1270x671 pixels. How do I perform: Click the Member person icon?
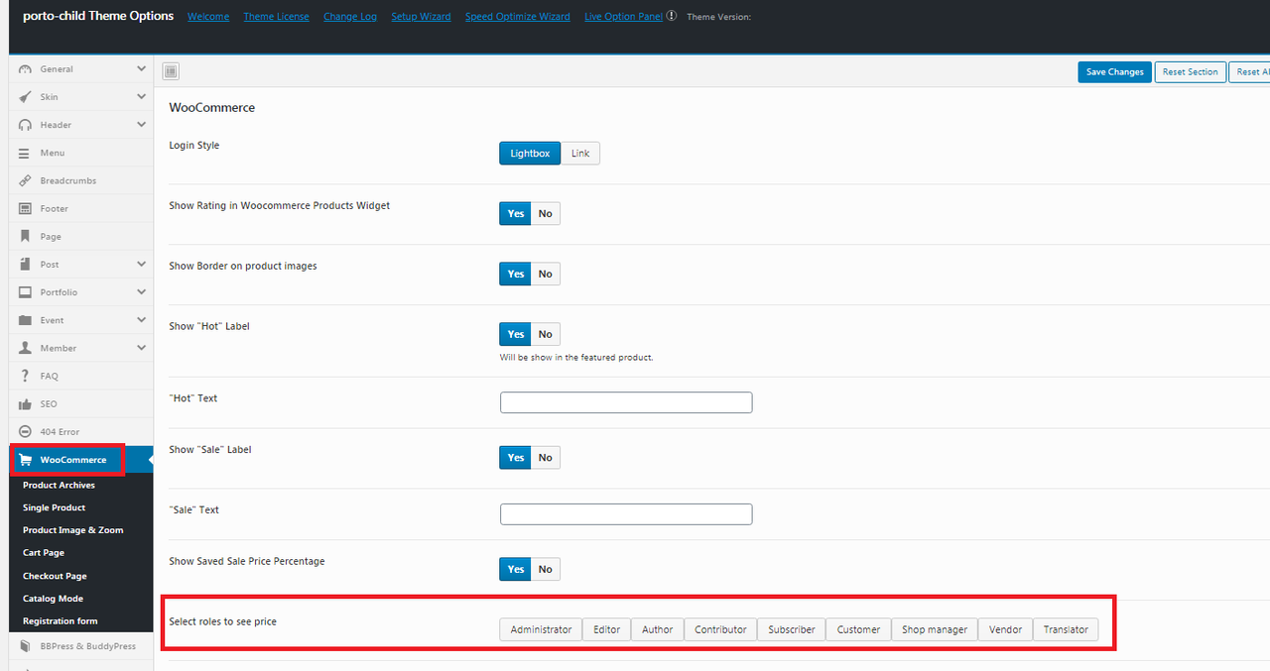[25, 348]
